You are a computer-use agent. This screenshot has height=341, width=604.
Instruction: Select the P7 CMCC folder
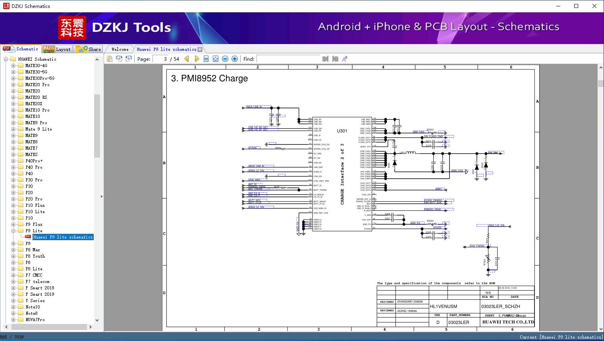(34, 275)
